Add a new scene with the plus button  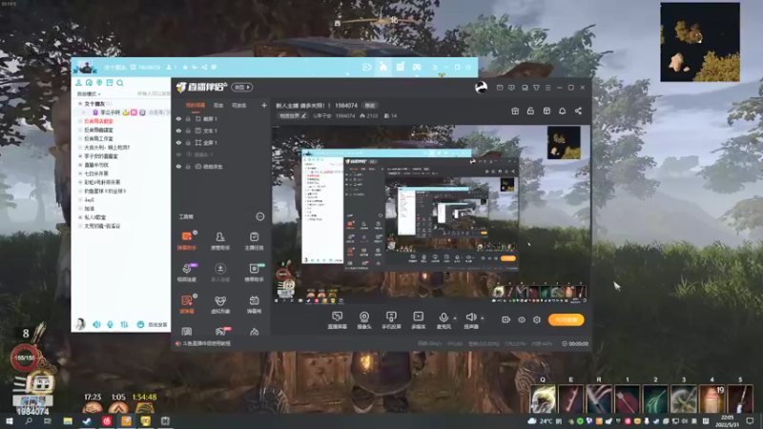point(264,105)
